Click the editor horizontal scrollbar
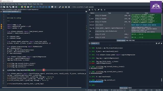 point(42,88)
